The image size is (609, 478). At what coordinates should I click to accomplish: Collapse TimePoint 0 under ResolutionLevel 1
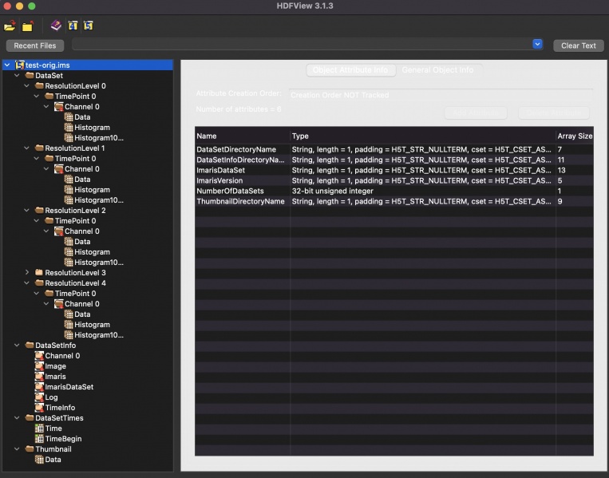click(37, 159)
